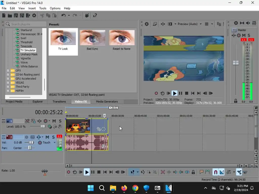The image size is (259, 194).
Task: Open Touch automation mode dropdown on track 2
Action: (55, 142)
